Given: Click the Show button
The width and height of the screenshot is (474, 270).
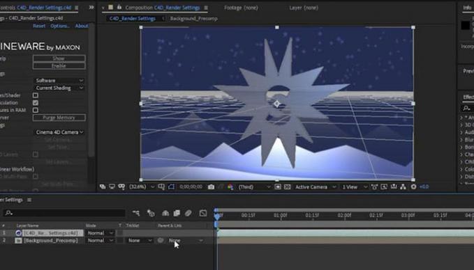Looking at the screenshot, I should click(59, 58).
